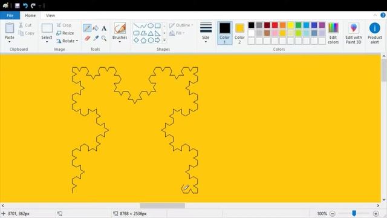This screenshot has height=218, width=387.
Task: Open the shape Outline dropdown
Action: (181, 25)
